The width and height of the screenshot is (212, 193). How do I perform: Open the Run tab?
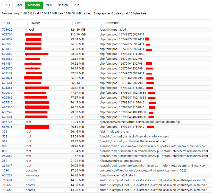pos(77,5)
